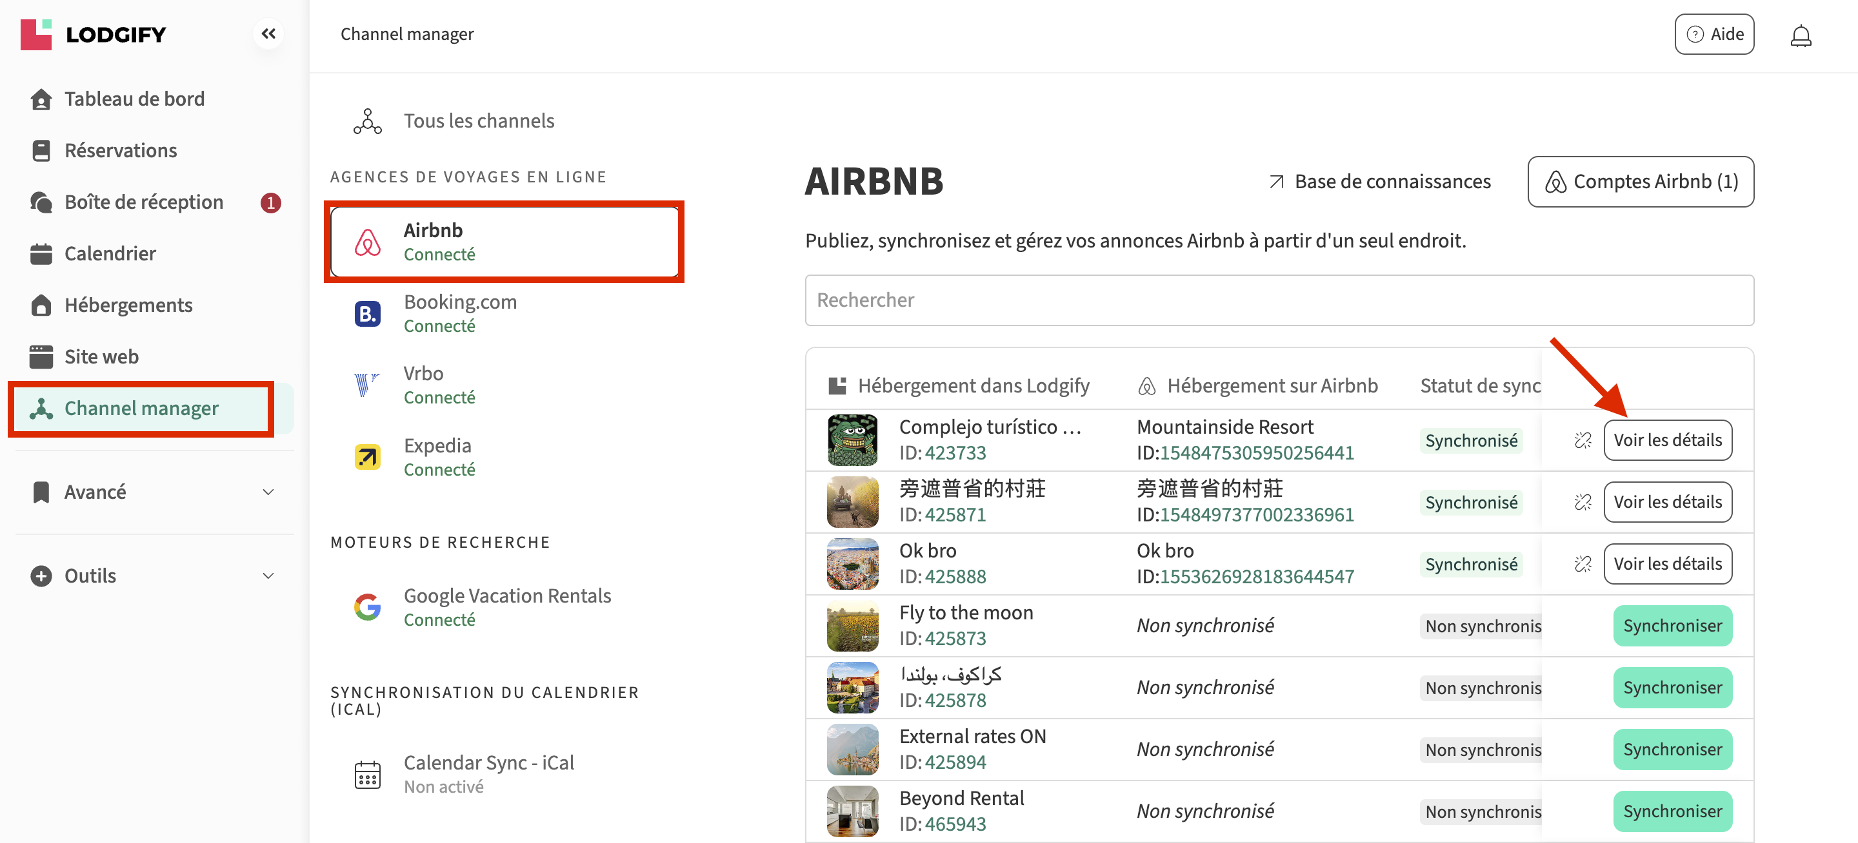Click Voir les détails for 旁遮普省的村莊
The height and width of the screenshot is (843, 1858).
point(1667,502)
